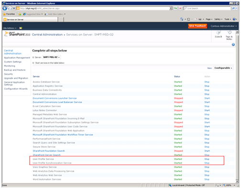Stop the User Profile Service
This screenshot has height=190, width=241.
click(207, 159)
